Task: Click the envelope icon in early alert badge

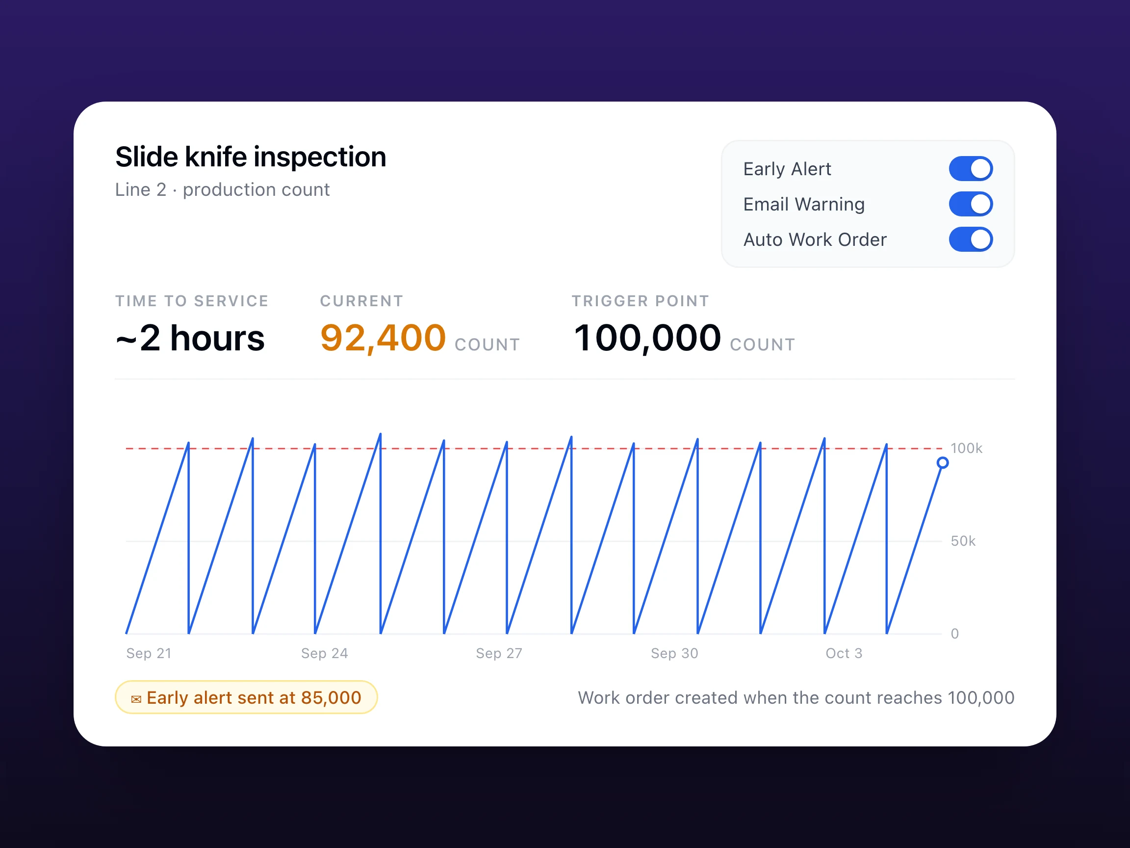Action: coord(136,699)
